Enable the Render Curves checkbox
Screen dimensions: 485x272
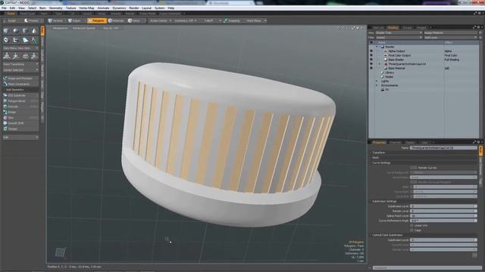click(414, 168)
